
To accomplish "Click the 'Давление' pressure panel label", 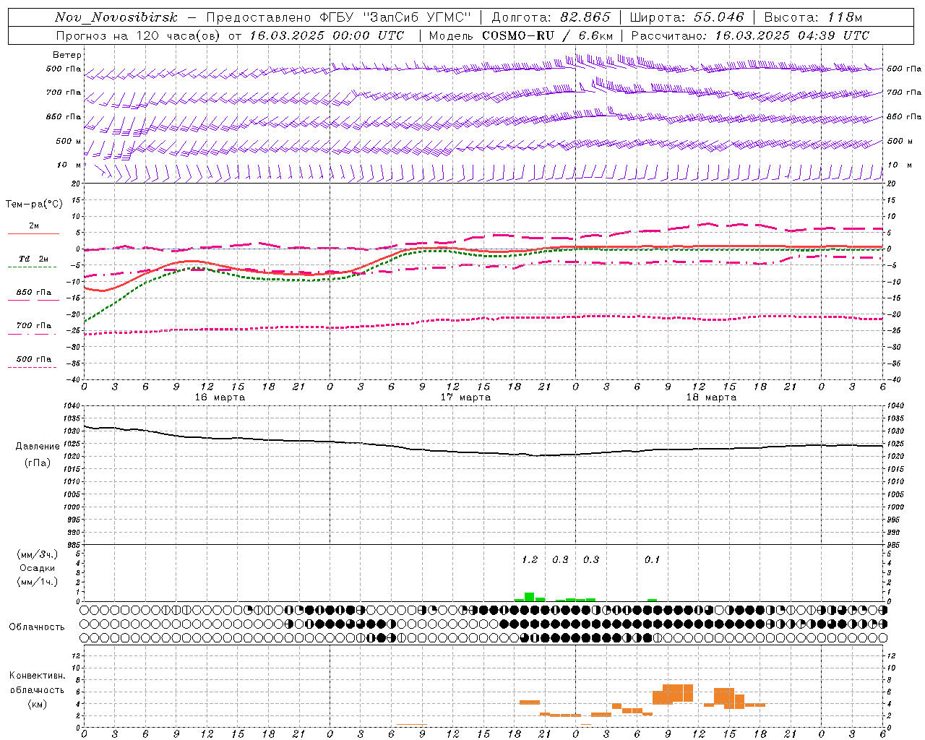I will click(x=38, y=447).
